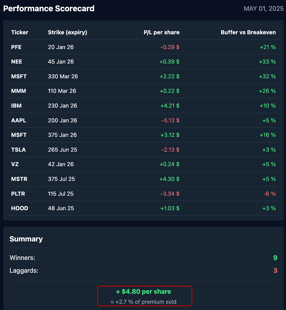Select the MMM ticker cell
The height and width of the screenshot is (310, 286).
[19, 91]
